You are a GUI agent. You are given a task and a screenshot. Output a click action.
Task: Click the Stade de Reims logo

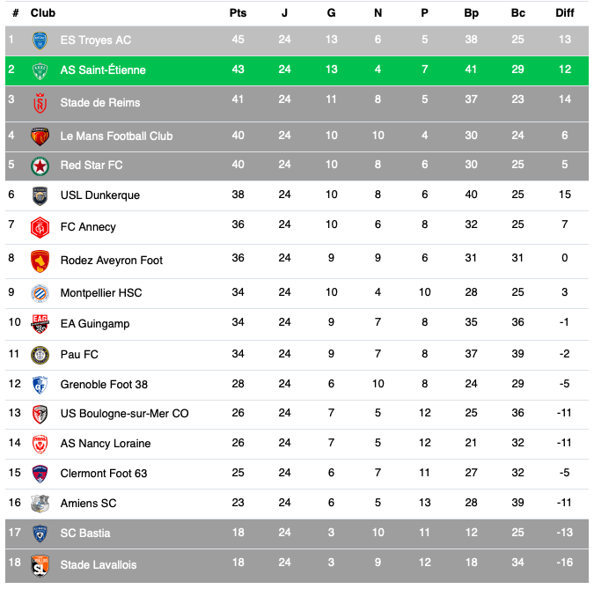point(40,103)
